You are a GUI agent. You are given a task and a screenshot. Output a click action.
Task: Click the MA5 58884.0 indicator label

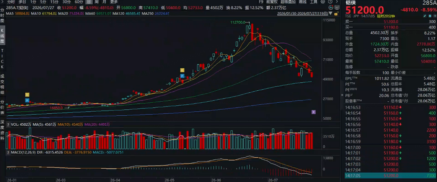(x=18, y=13)
